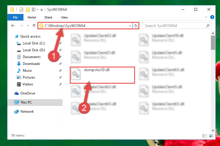Click the OneDrive cloud icon

point(17,93)
